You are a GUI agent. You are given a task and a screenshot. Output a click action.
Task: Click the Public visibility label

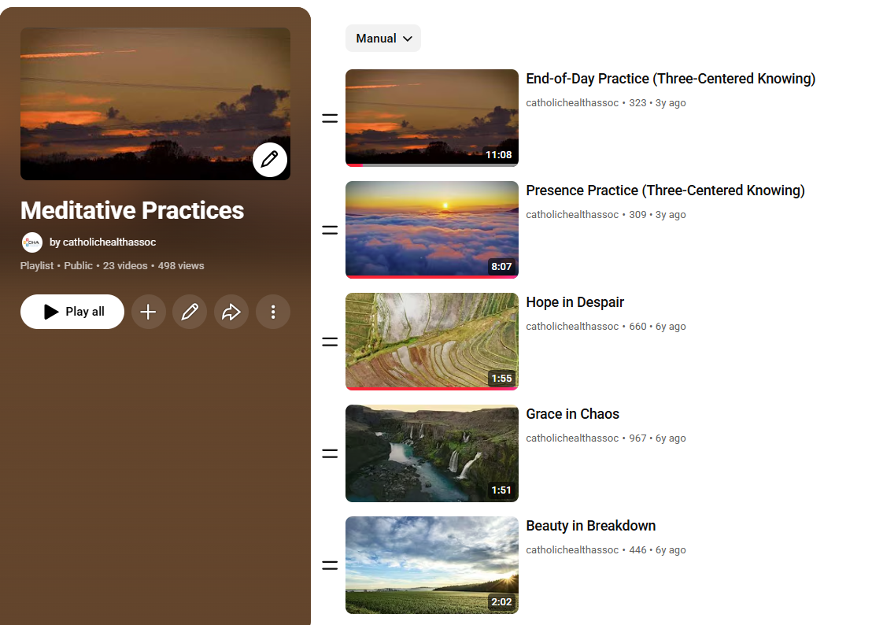[79, 266]
